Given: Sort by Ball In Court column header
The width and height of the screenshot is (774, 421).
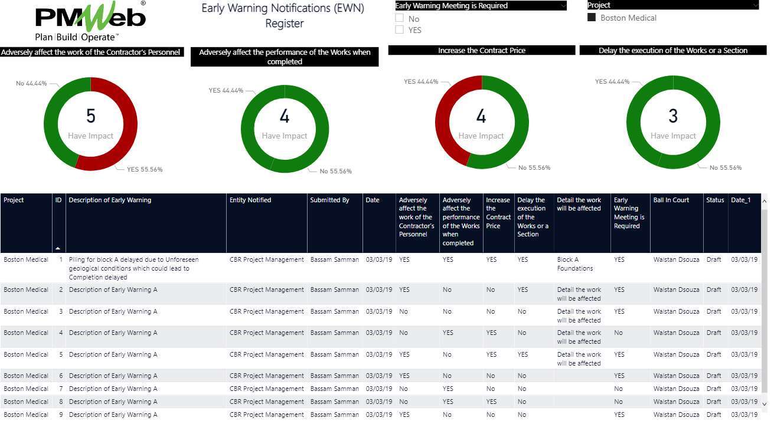Looking at the screenshot, I should pyautogui.click(x=671, y=200).
